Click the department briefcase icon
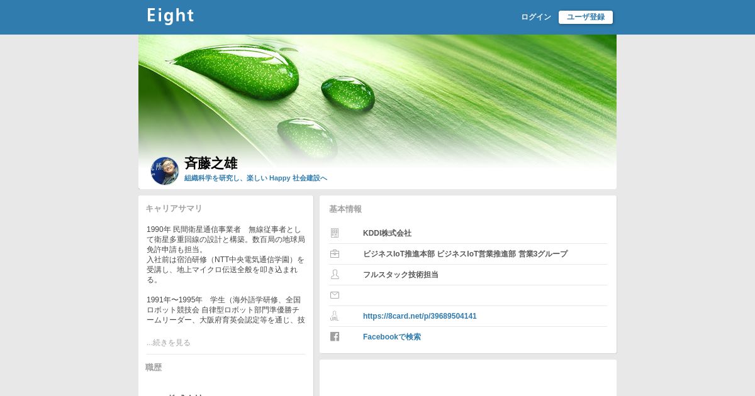The width and height of the screenshot is (755, 396). point(335,254)
